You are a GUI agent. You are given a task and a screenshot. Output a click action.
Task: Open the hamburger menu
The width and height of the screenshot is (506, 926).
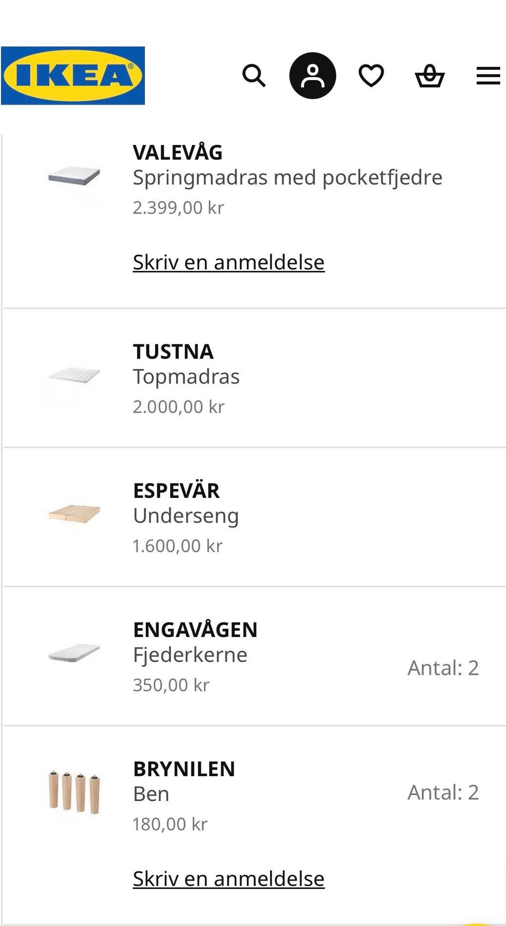[x=488, y=75]
